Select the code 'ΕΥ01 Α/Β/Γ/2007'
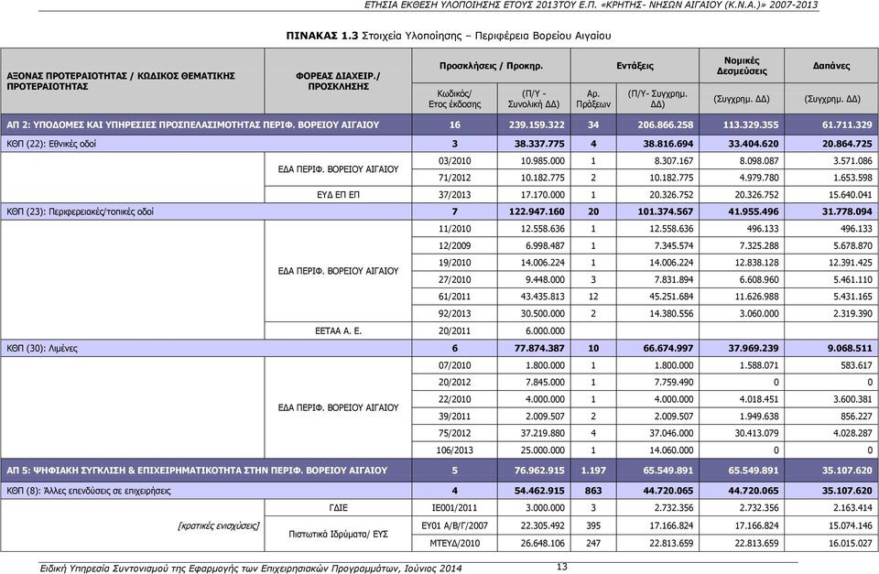Image resolution: width=879 pixels, height=574 pixels. click(x=455, y=525)
